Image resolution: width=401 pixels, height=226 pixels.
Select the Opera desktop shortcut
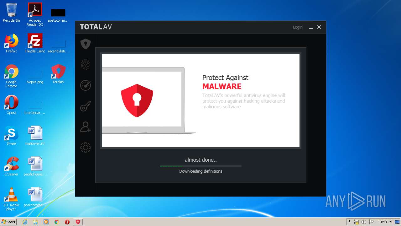(x=11, y=105)
